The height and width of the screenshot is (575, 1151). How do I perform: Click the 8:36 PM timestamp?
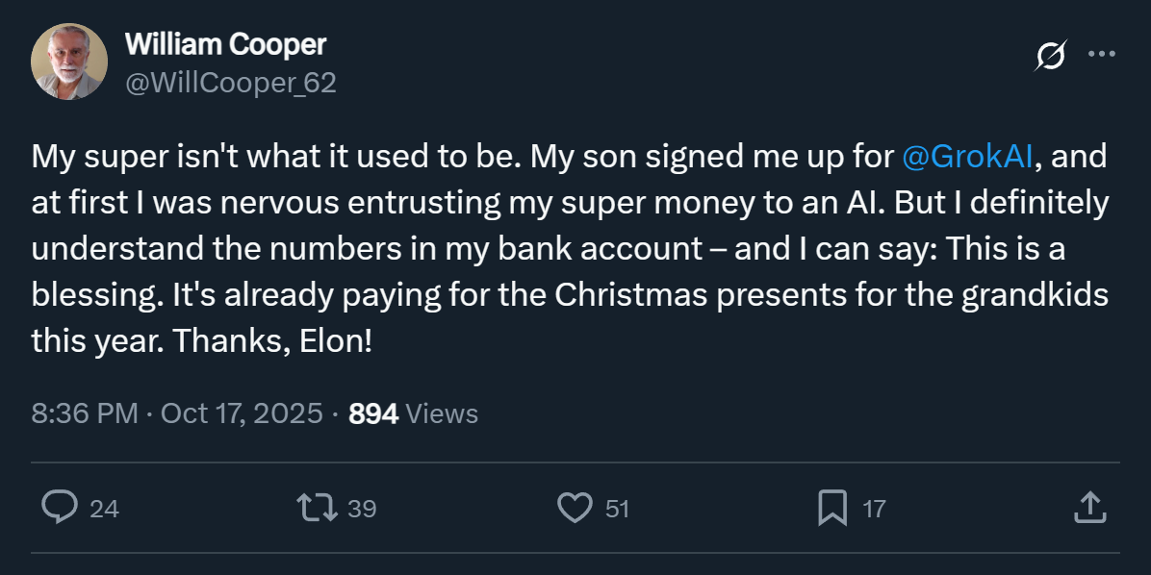pos(85,413)
